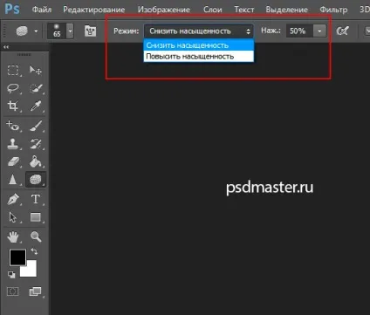The height and width of the screenshot is (315, 370).
Task: Open the brush panel toggle icon
Action: pos(90,31)
